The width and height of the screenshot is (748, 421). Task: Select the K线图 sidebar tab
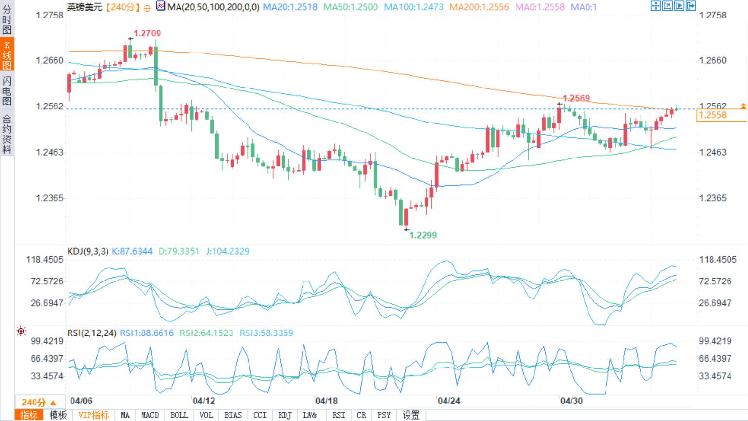click(x=7, y=55)
